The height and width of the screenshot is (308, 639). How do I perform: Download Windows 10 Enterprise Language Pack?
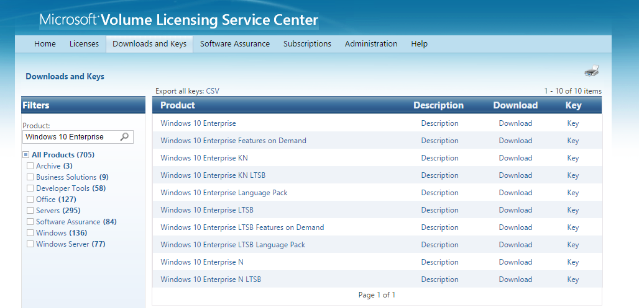point(515,193)
